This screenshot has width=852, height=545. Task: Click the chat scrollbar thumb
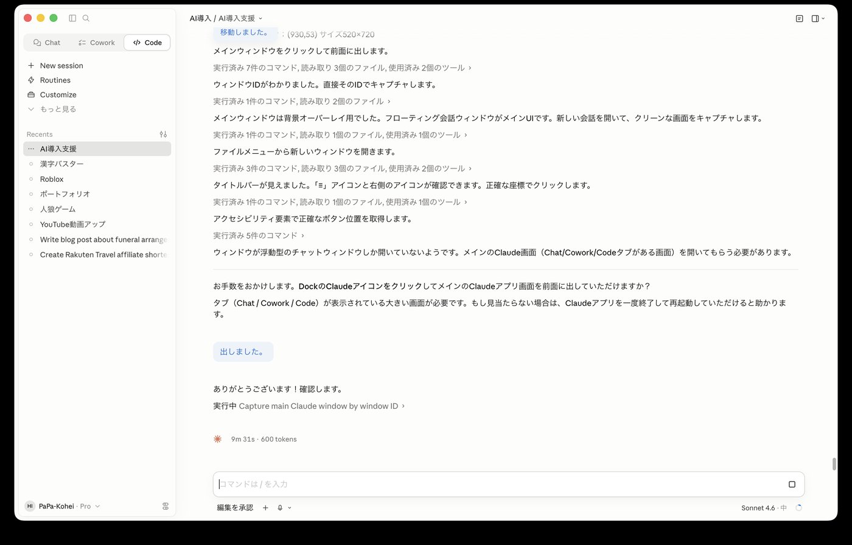(x=834, y=464)
